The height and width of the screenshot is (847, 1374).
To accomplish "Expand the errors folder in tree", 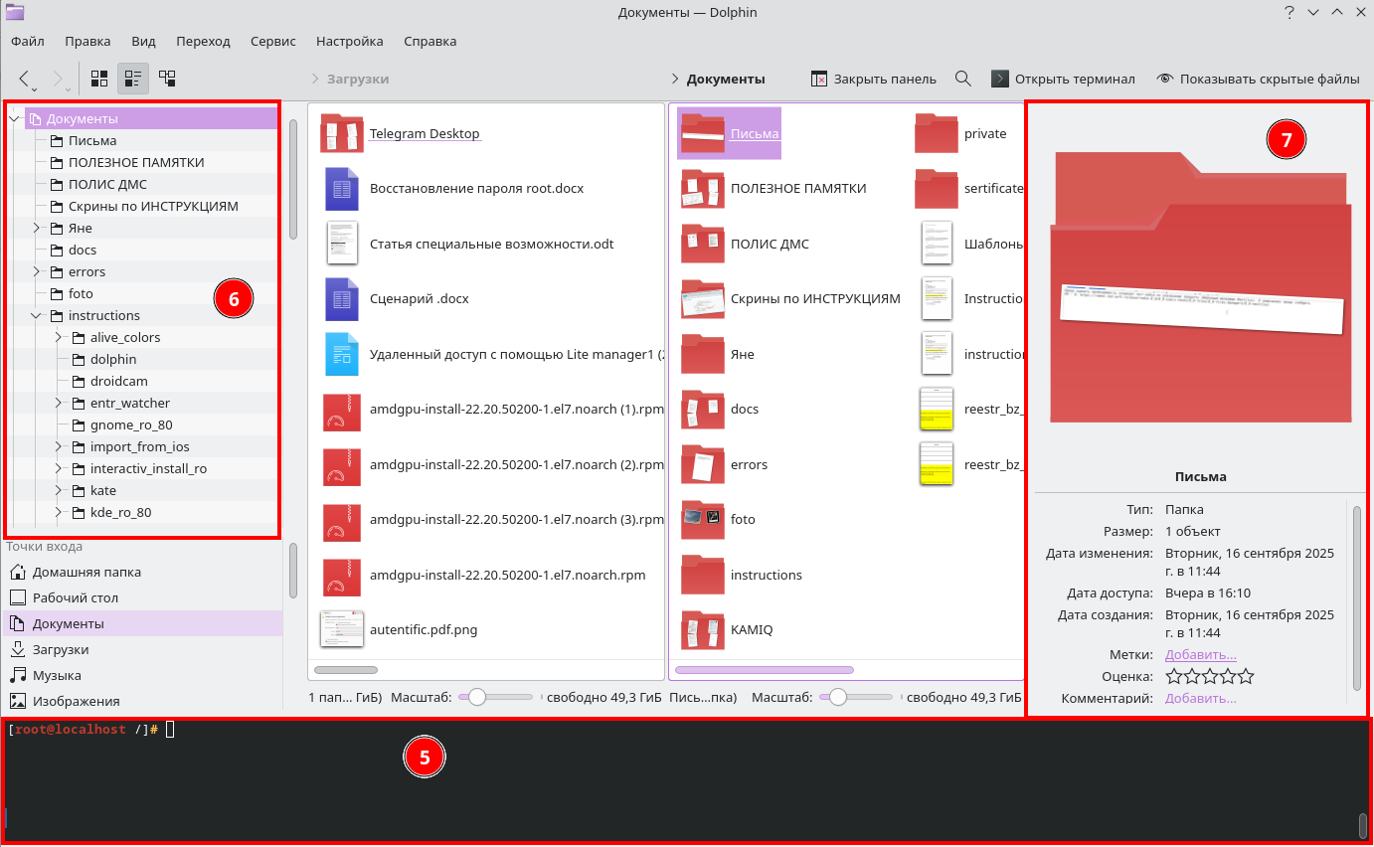I will tap(36, 271).
